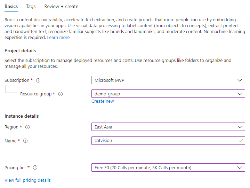Show info tooltip for Subscription
250x188 pixels.
[x=38, y=80]
